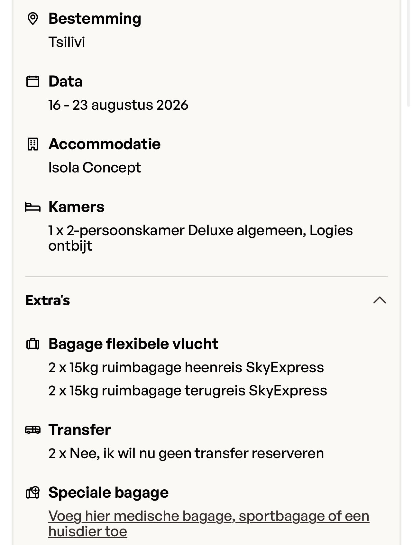Viewport: 413px width, 545px height.
Task: Open link to add medische bagage or huisdier
Action: (x=209, y=524)
